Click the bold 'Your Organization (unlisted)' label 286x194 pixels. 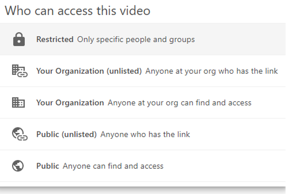pyautogui.click(x=89, y=71)
